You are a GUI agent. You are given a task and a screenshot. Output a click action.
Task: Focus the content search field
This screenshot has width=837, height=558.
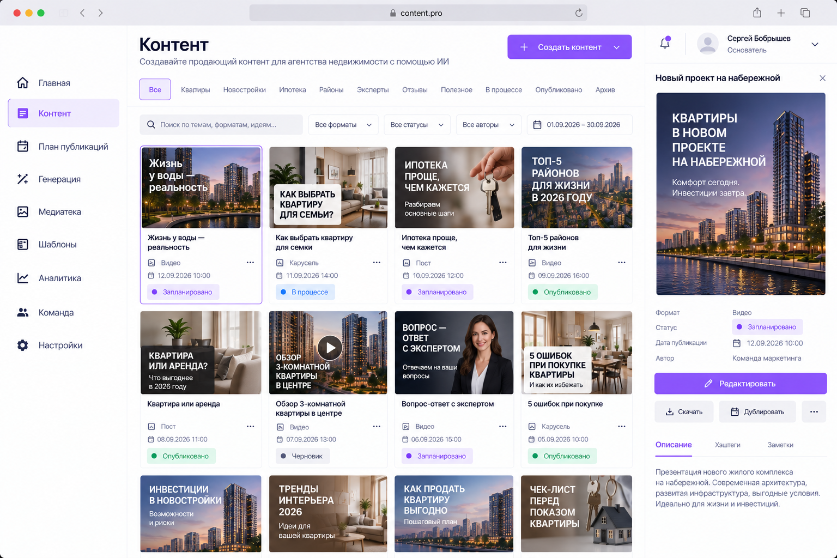(221, 125)
